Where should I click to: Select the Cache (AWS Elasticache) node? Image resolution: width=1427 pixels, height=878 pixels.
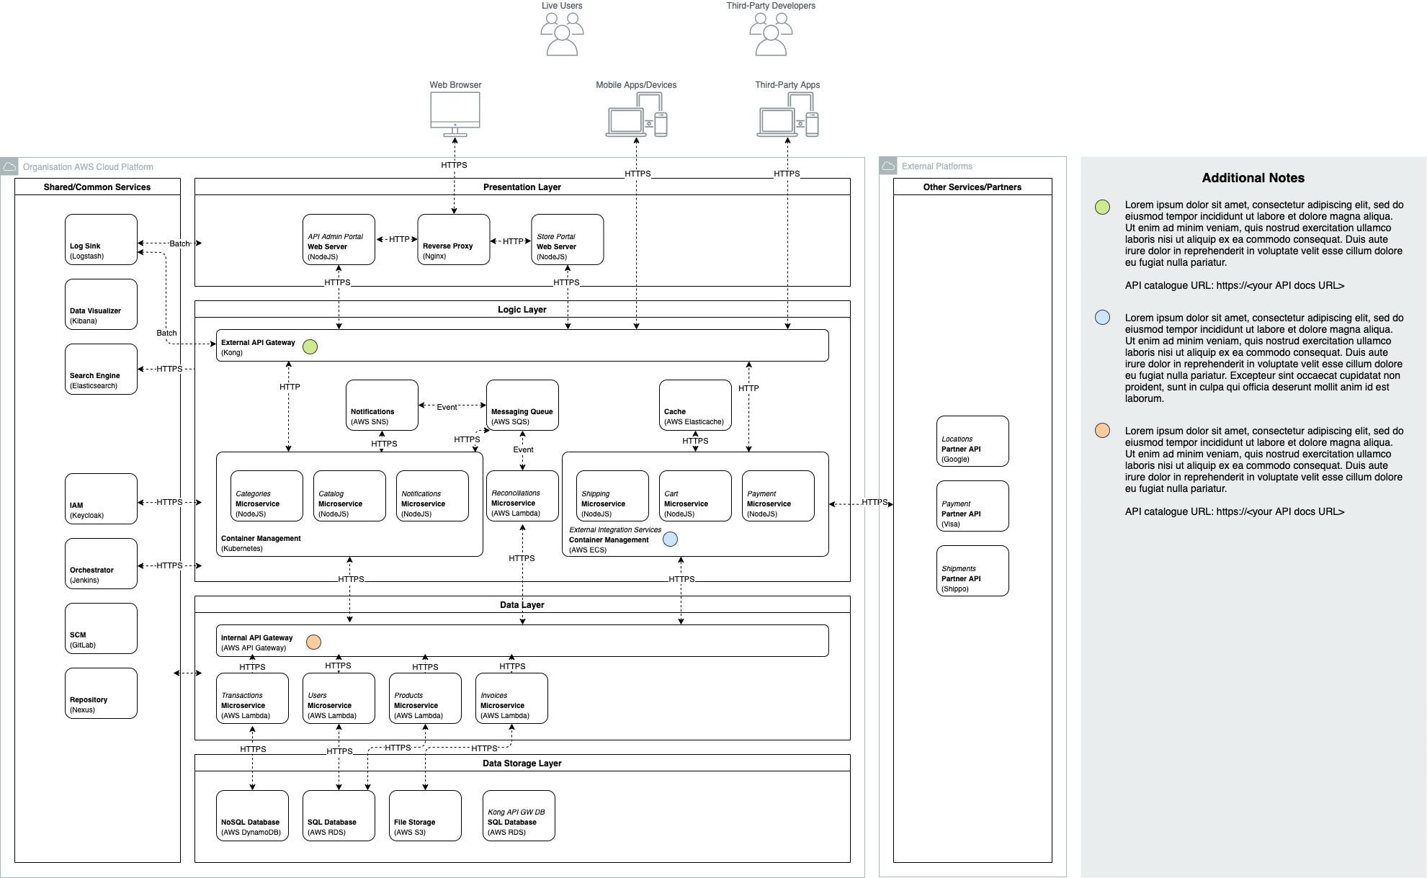pos(694,405)
